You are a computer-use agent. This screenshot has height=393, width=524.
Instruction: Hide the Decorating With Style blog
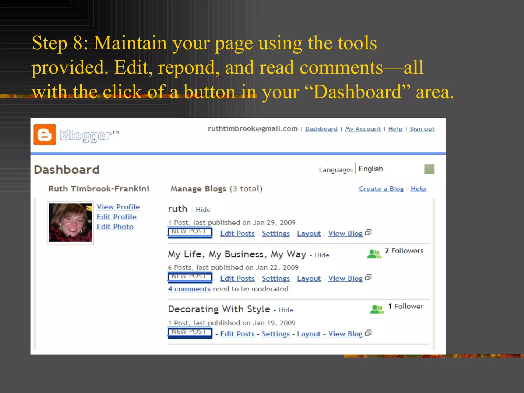(x=286, y=310)
